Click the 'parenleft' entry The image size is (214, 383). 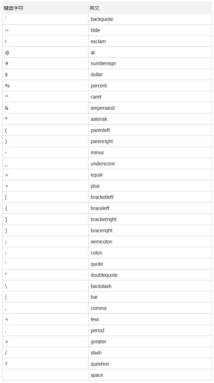pos(100,130)
